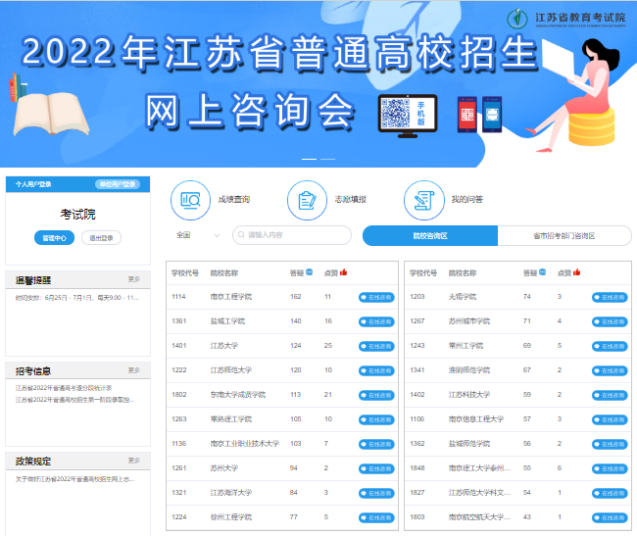Open the 江苏省2022年普通高考逐分段统计表 link

64,388
